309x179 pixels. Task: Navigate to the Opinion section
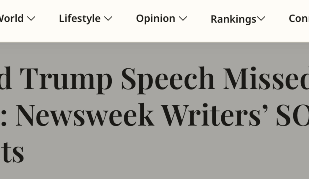[155, 18]
